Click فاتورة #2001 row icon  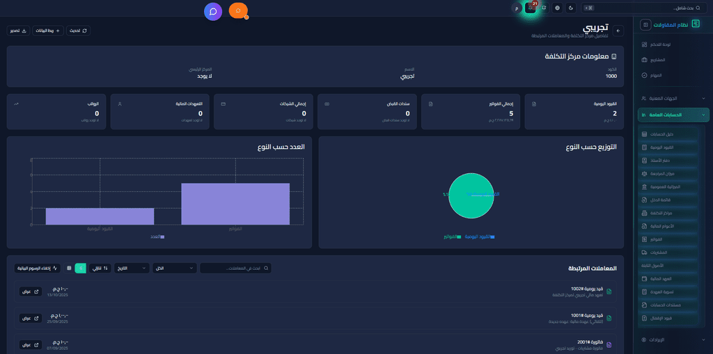(x=609, y=345)
